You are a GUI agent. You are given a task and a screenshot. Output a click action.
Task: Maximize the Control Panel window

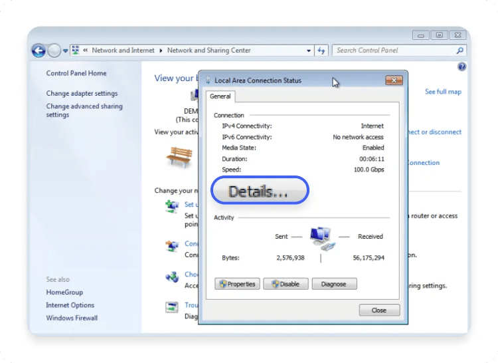(x=439, y=35)
